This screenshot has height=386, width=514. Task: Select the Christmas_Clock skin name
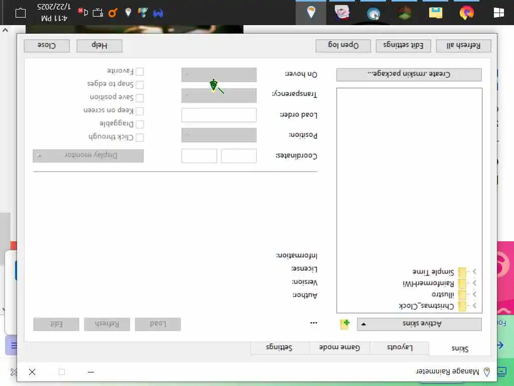(x=426, y=306)
